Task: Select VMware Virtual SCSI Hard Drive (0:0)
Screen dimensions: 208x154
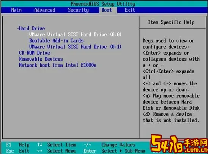Action: (x=75, y=35)
